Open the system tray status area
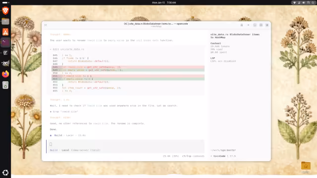Screen dimensions: 317x178 click(x=304, y=2)
